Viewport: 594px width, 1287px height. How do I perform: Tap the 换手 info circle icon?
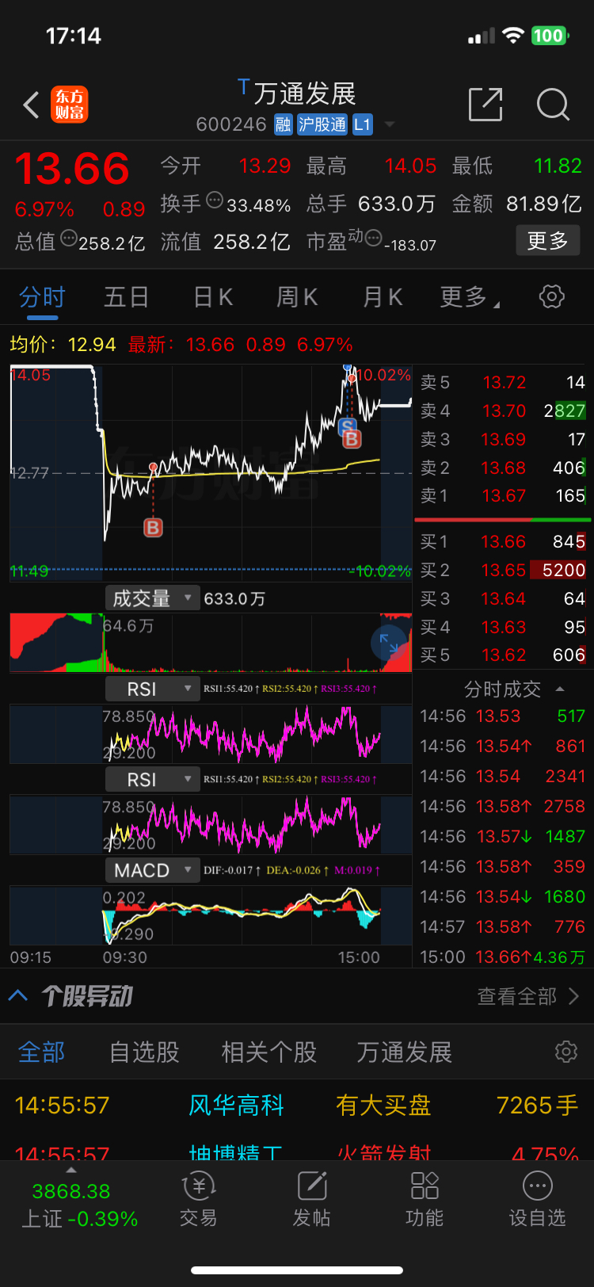point(215,200)
